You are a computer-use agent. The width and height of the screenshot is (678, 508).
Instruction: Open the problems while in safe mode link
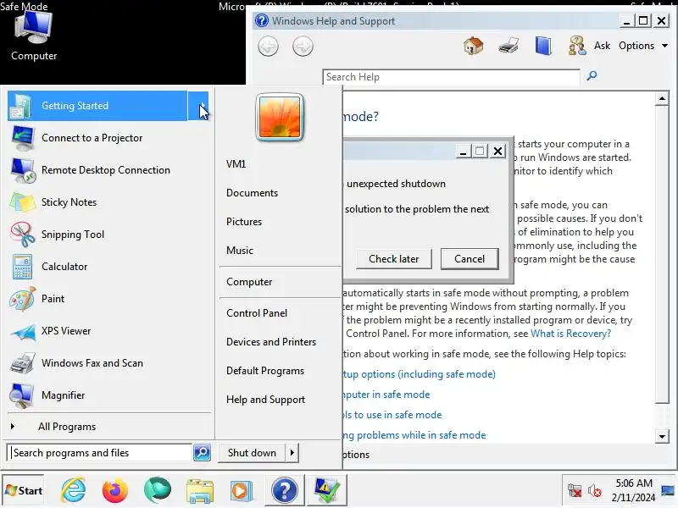[x=414, y=435]
